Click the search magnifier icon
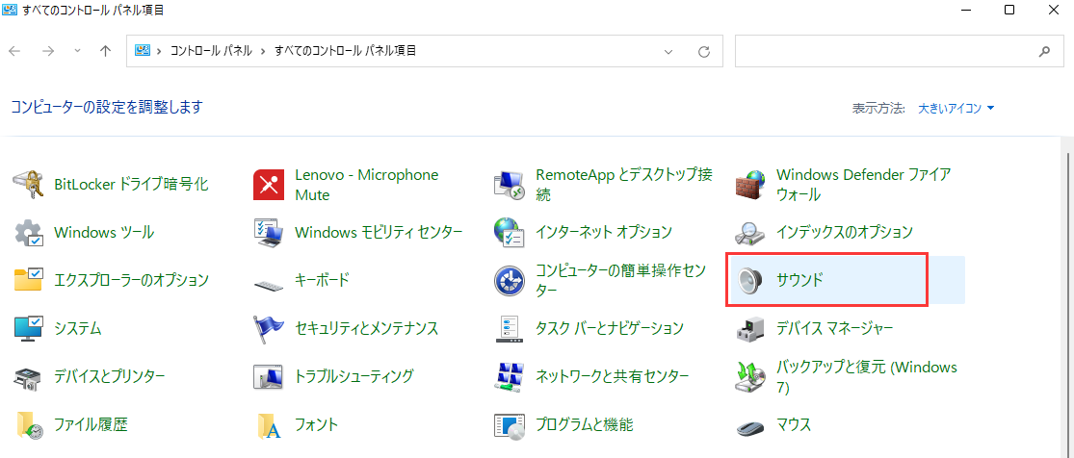 pyautogui.click(x=1044, y=51)
